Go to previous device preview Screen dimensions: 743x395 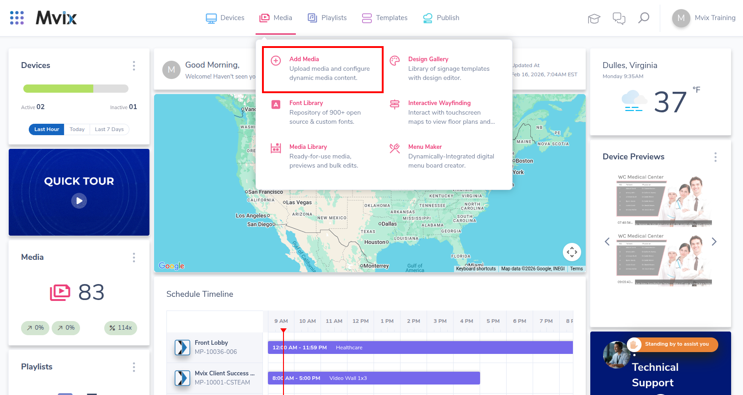(607, 242)
